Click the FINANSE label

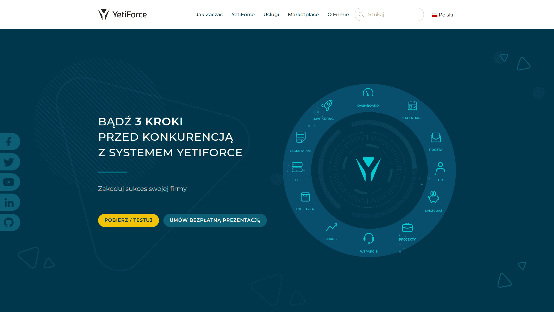click(x=332, y=239)
